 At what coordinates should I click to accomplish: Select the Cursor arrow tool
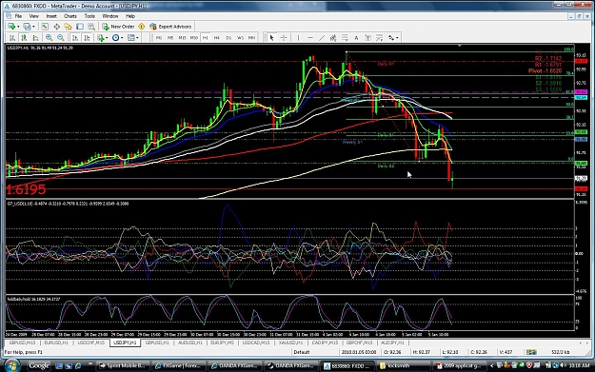[271, 37]
